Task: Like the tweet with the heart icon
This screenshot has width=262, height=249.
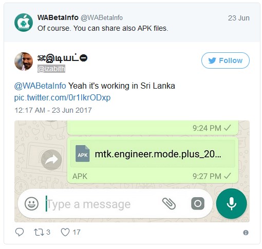Action: click(65, 232)
